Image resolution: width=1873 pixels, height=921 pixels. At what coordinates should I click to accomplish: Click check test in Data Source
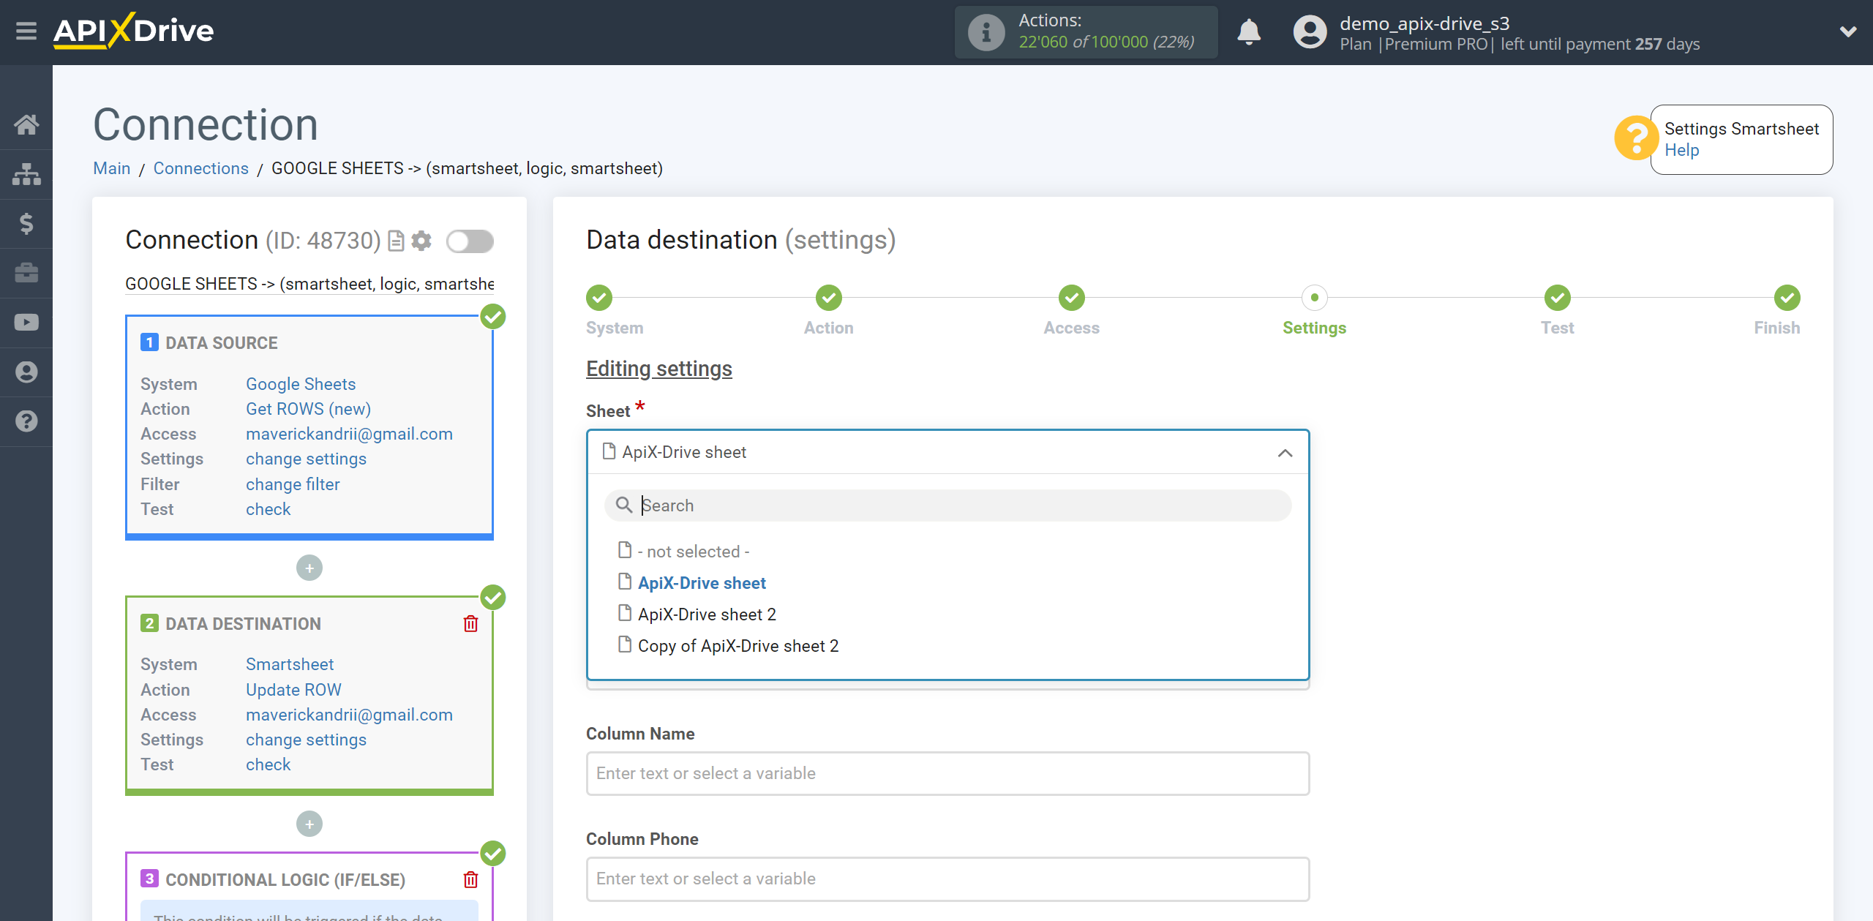click(x=268, y=509)
